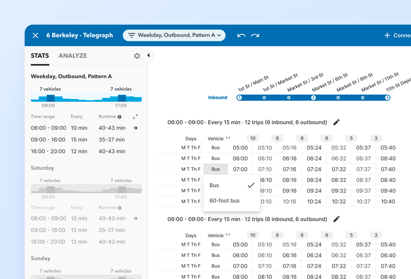411x279 pixels.
Task: Click the highlighted Bus cell on the 07:00 row
Action: [216, 169]
